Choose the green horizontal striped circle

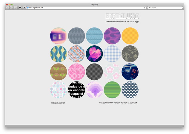(112, 90)
